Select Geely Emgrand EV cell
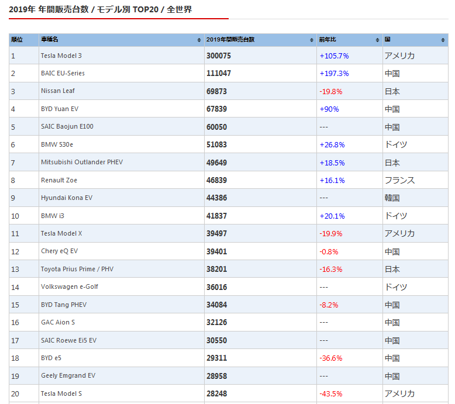This screenshot has height=404, width=455. (x=122, y=376)
